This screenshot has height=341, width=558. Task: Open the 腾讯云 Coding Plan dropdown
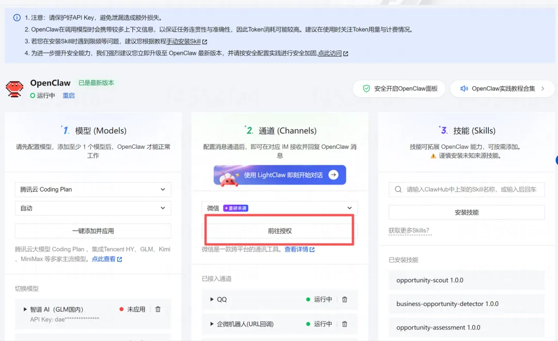point(93,190)
